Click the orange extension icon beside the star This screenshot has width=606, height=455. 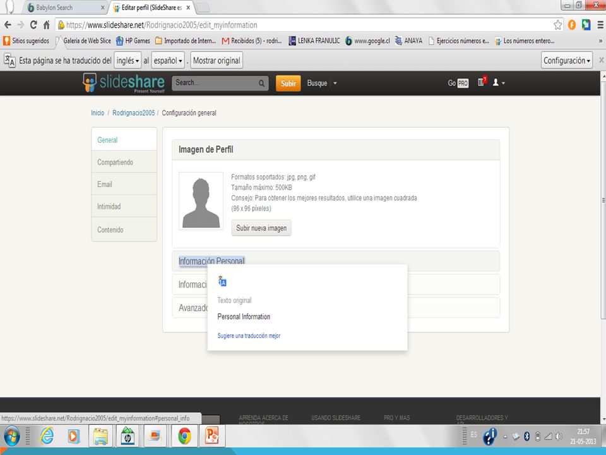coord(572,25)
